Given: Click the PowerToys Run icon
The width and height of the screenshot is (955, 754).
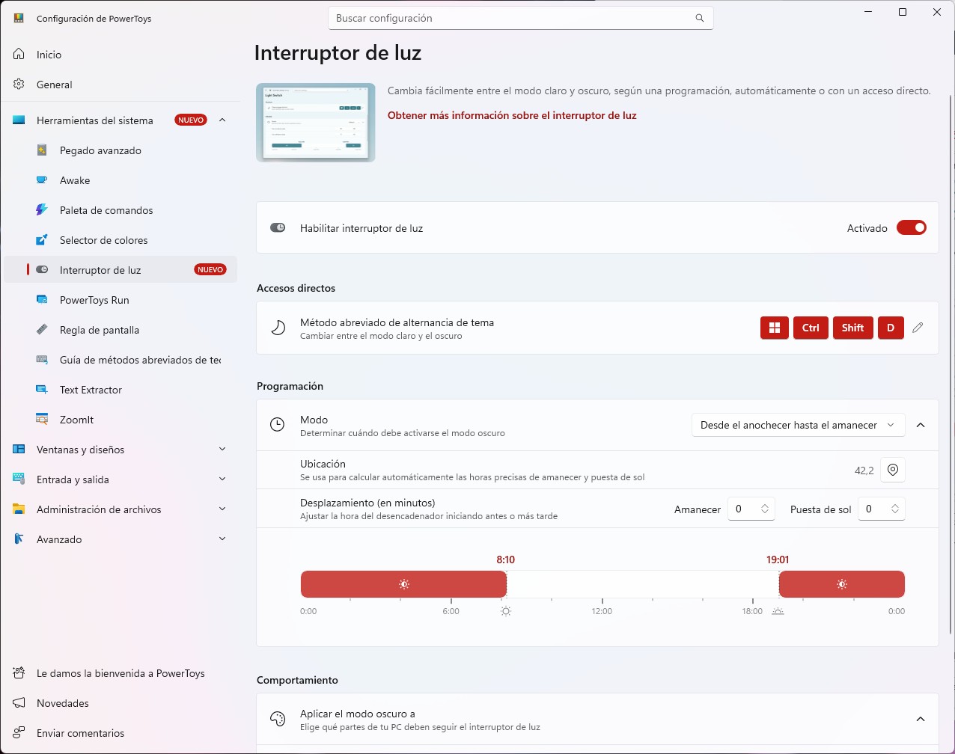Looking at the screenshot, I should 43,300.
